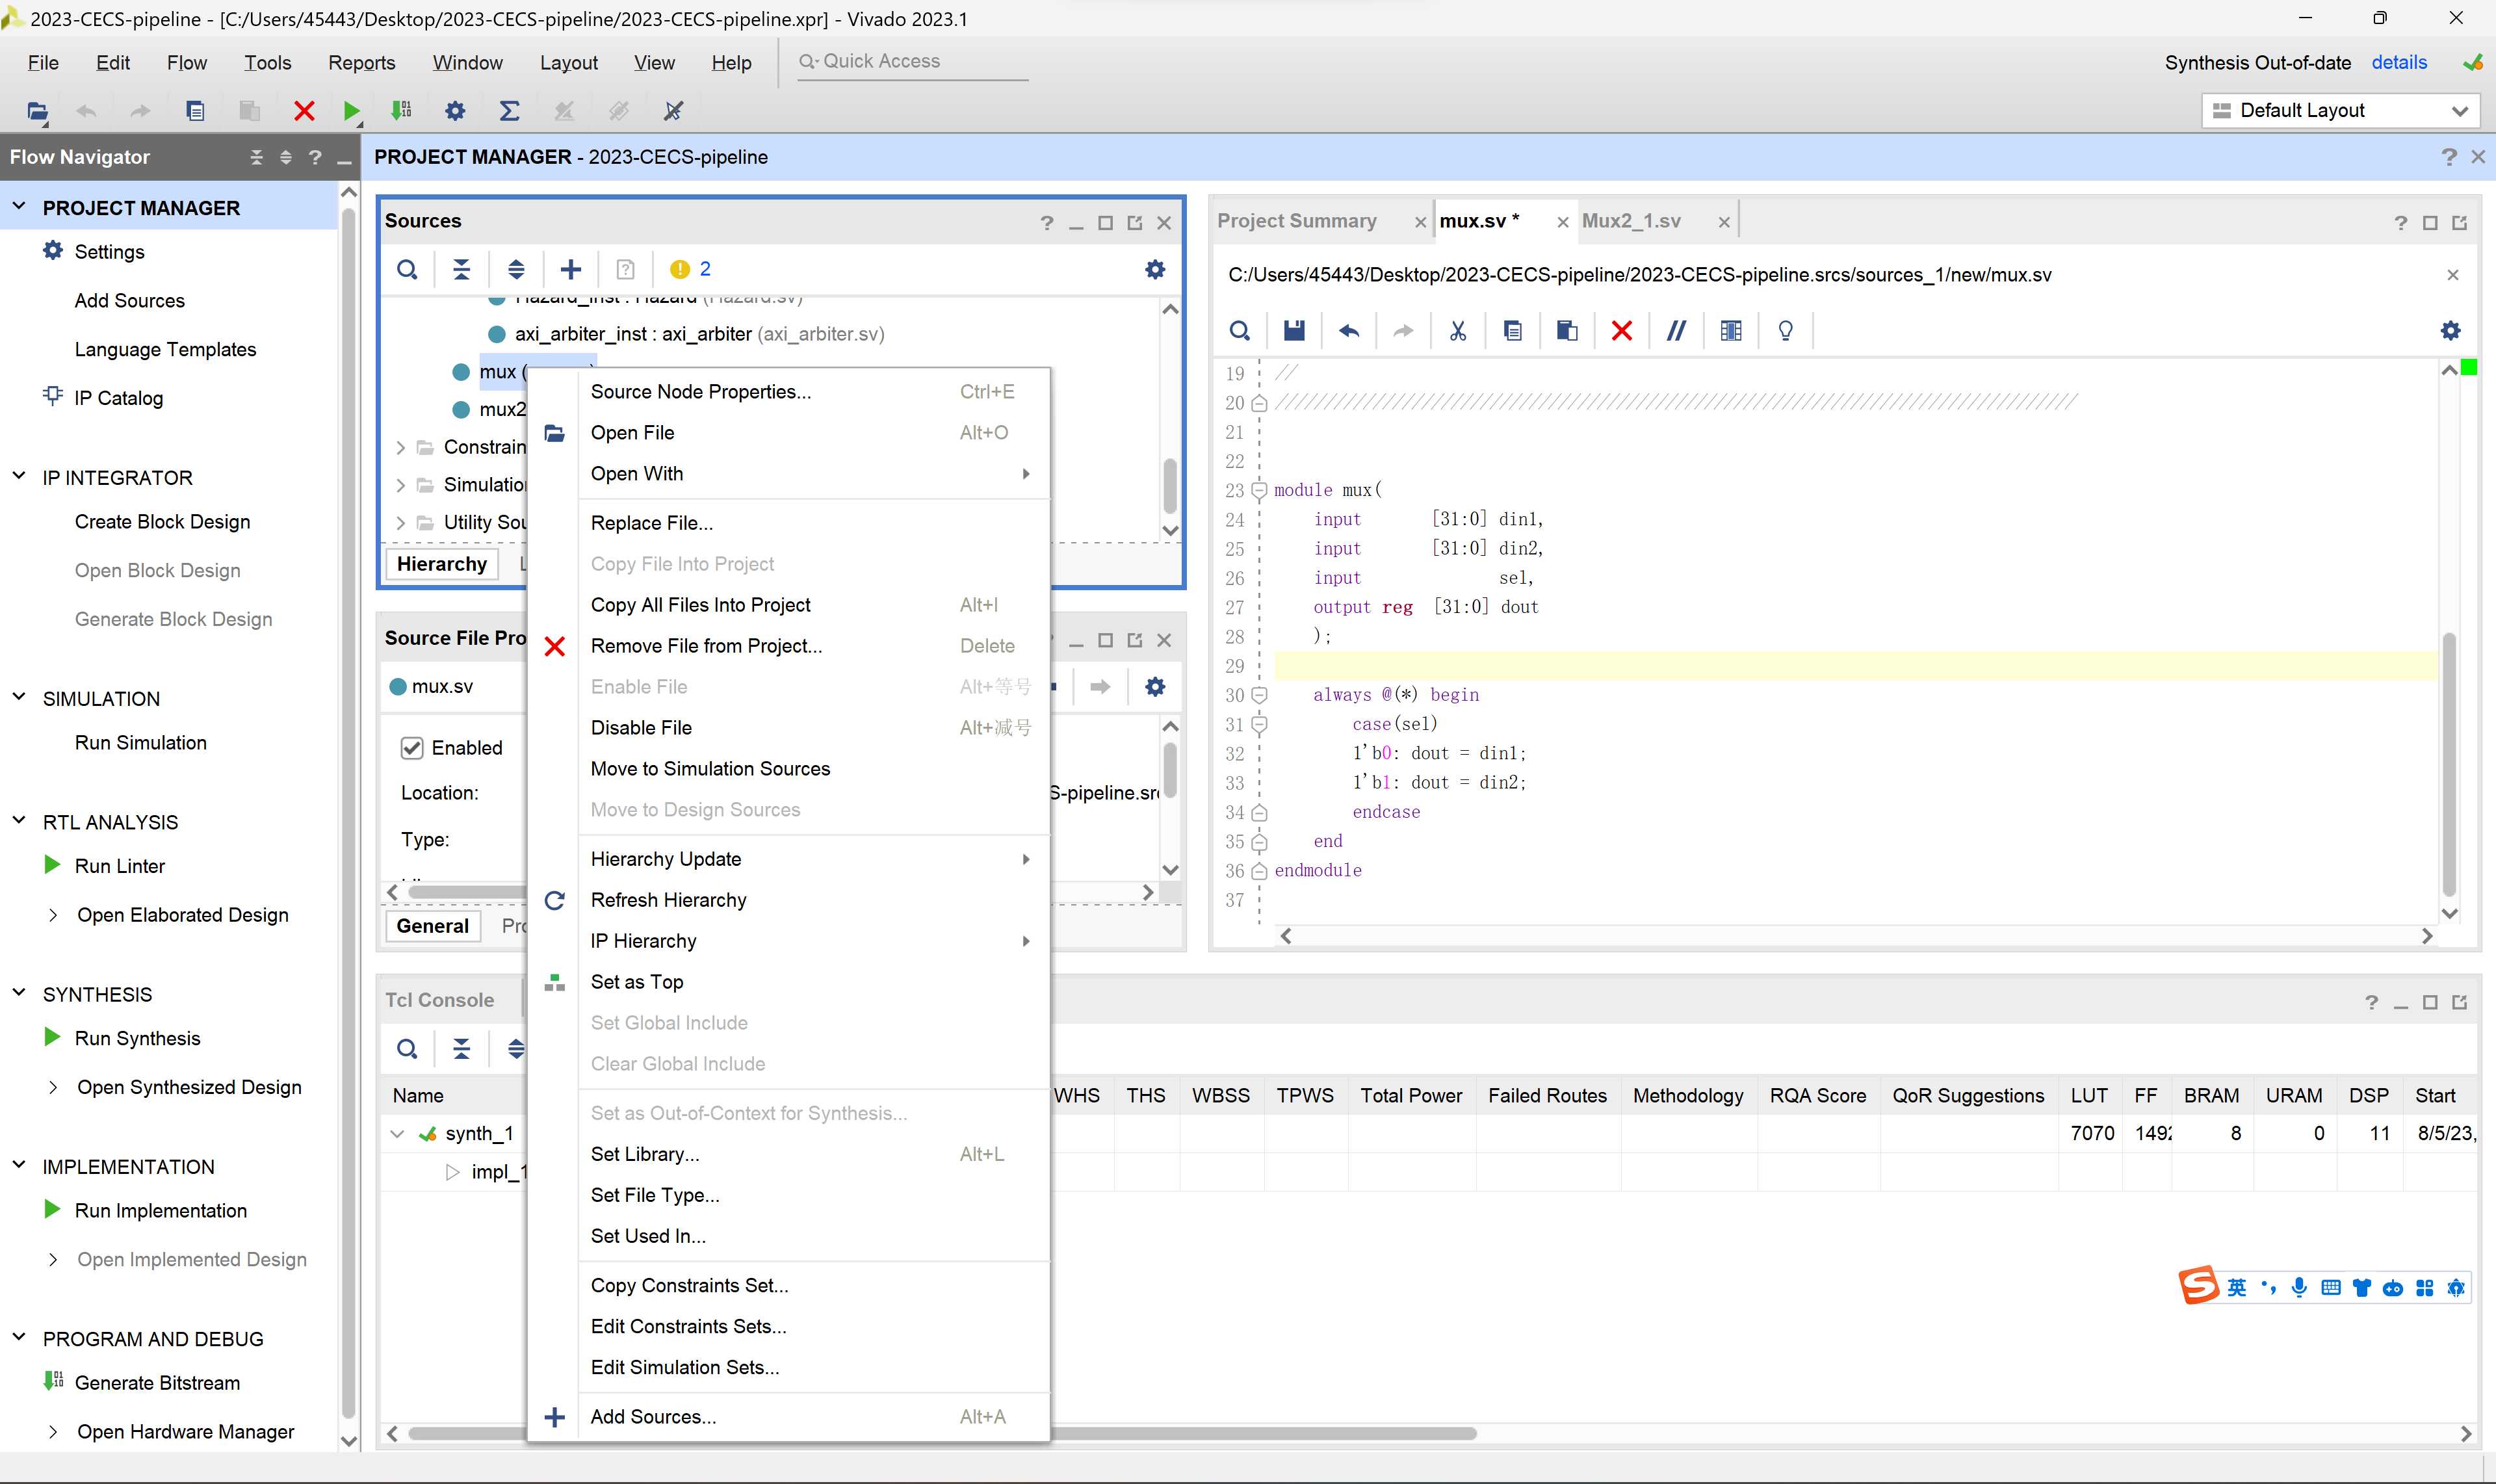Click the red Delete X in editor toolbar

tap(1622, 331)
